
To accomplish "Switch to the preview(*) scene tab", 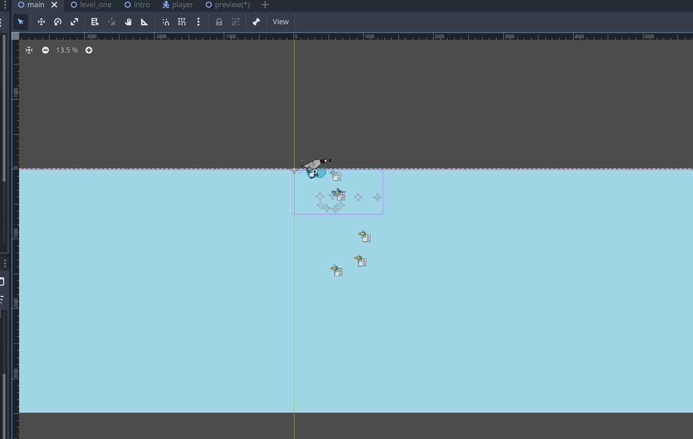I will (227, 5).
